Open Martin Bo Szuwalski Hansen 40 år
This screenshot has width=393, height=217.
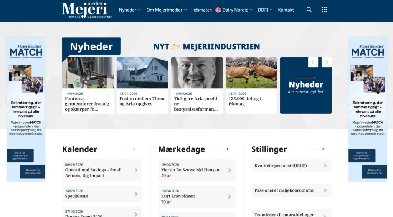pyautogui.click(x=197, y=171)
